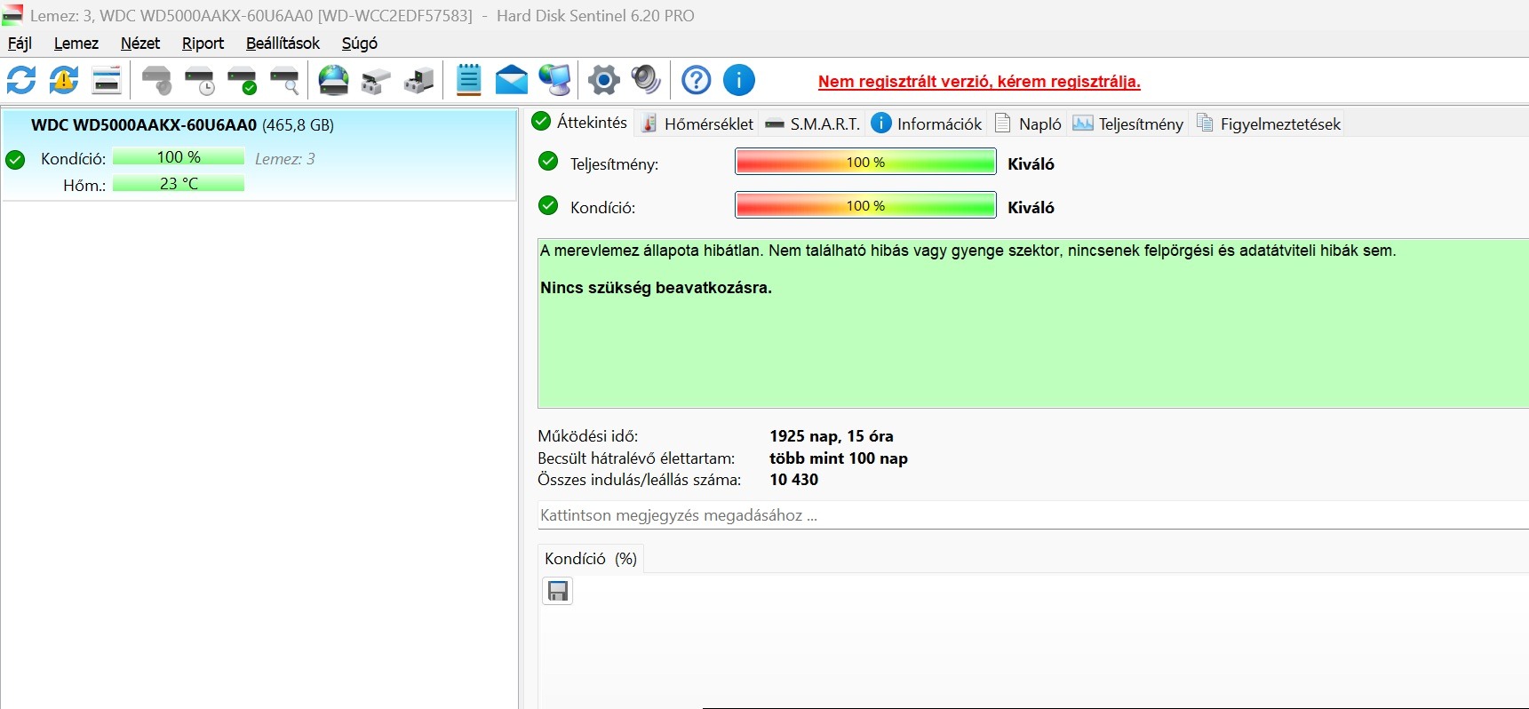Screen dimensions: 1529x709
Task: Click the left-panel Kondíció 100 % green bar
Action: point(179,157)
